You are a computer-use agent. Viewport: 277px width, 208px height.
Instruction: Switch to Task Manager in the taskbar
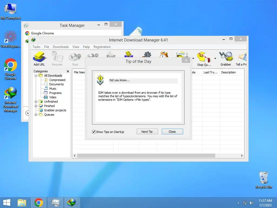point(55,203)
